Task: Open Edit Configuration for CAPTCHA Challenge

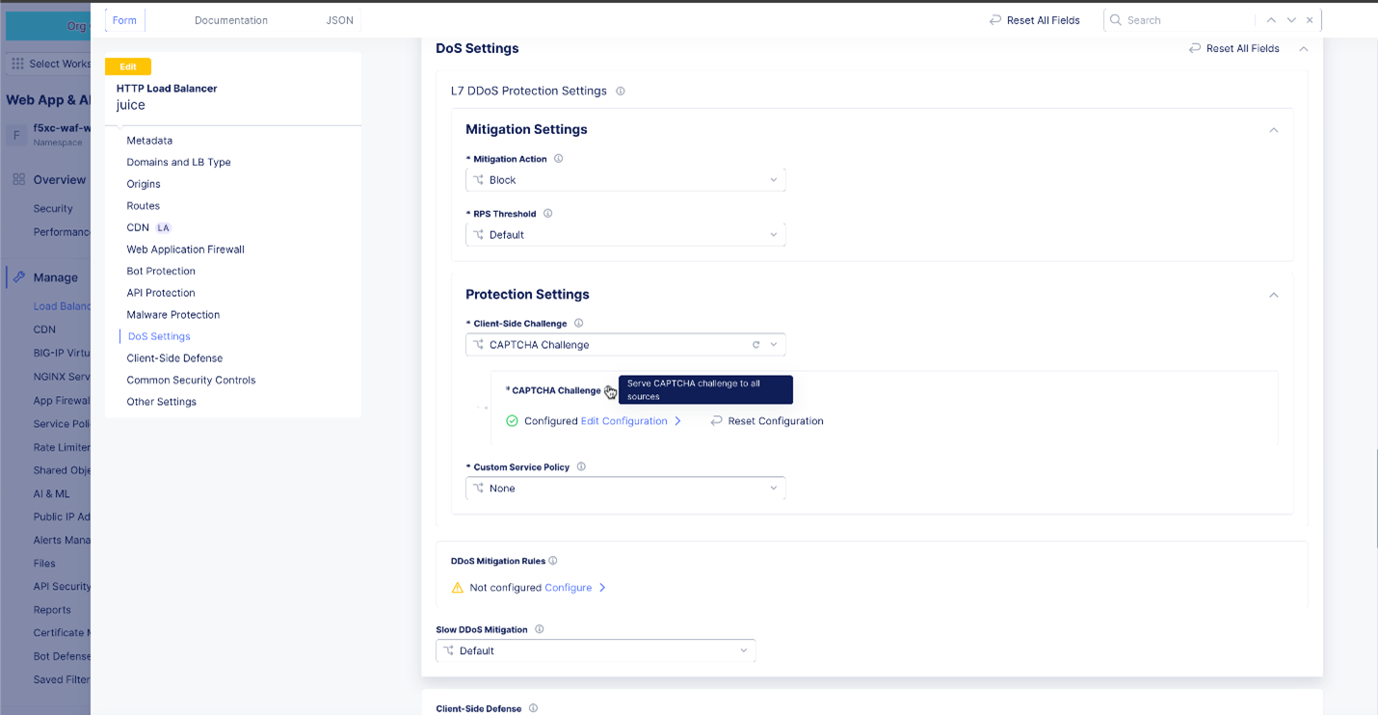Action: [623, 420]
